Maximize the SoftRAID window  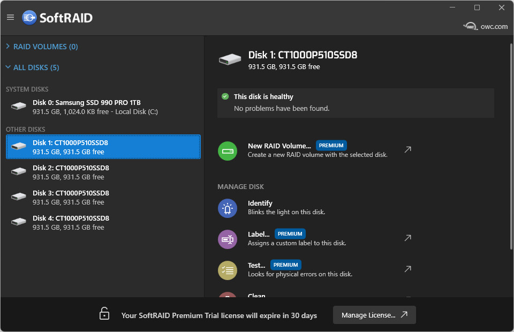(477, 7)
